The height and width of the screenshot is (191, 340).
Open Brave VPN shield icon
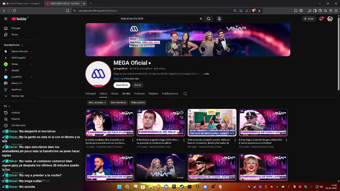(x=331, y=11)
